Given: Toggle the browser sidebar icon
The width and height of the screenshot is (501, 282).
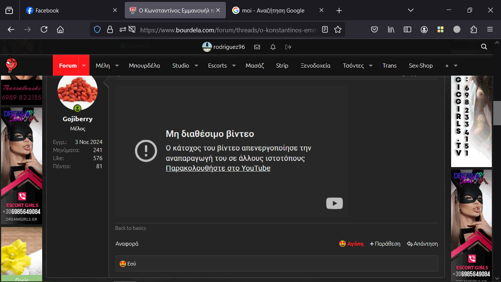Looking at the screenshot, I should pyautogui.click(x=407, y=30).
